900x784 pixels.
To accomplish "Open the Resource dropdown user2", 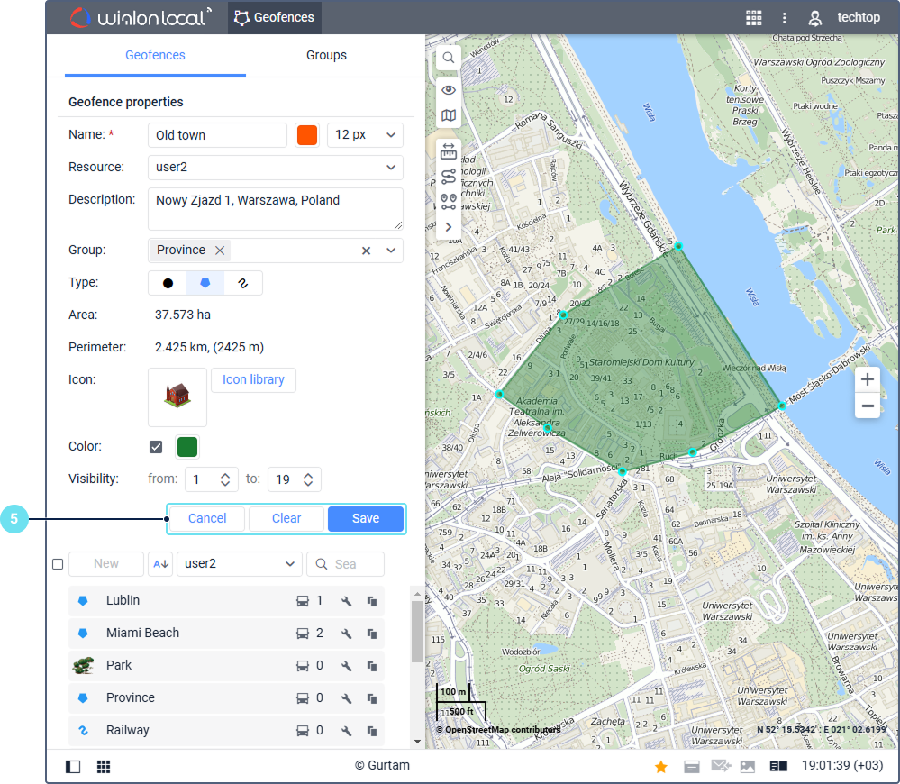I will coord(275,168).
